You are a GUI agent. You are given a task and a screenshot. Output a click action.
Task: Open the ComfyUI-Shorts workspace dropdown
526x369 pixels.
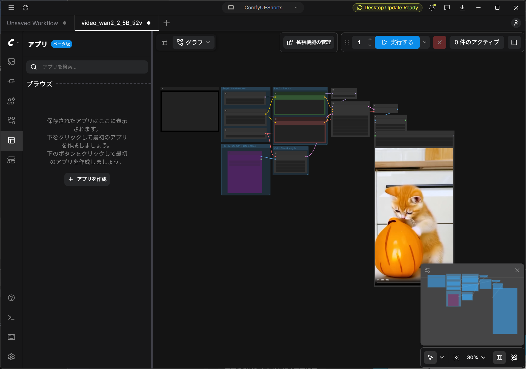[x=263, y=8]
